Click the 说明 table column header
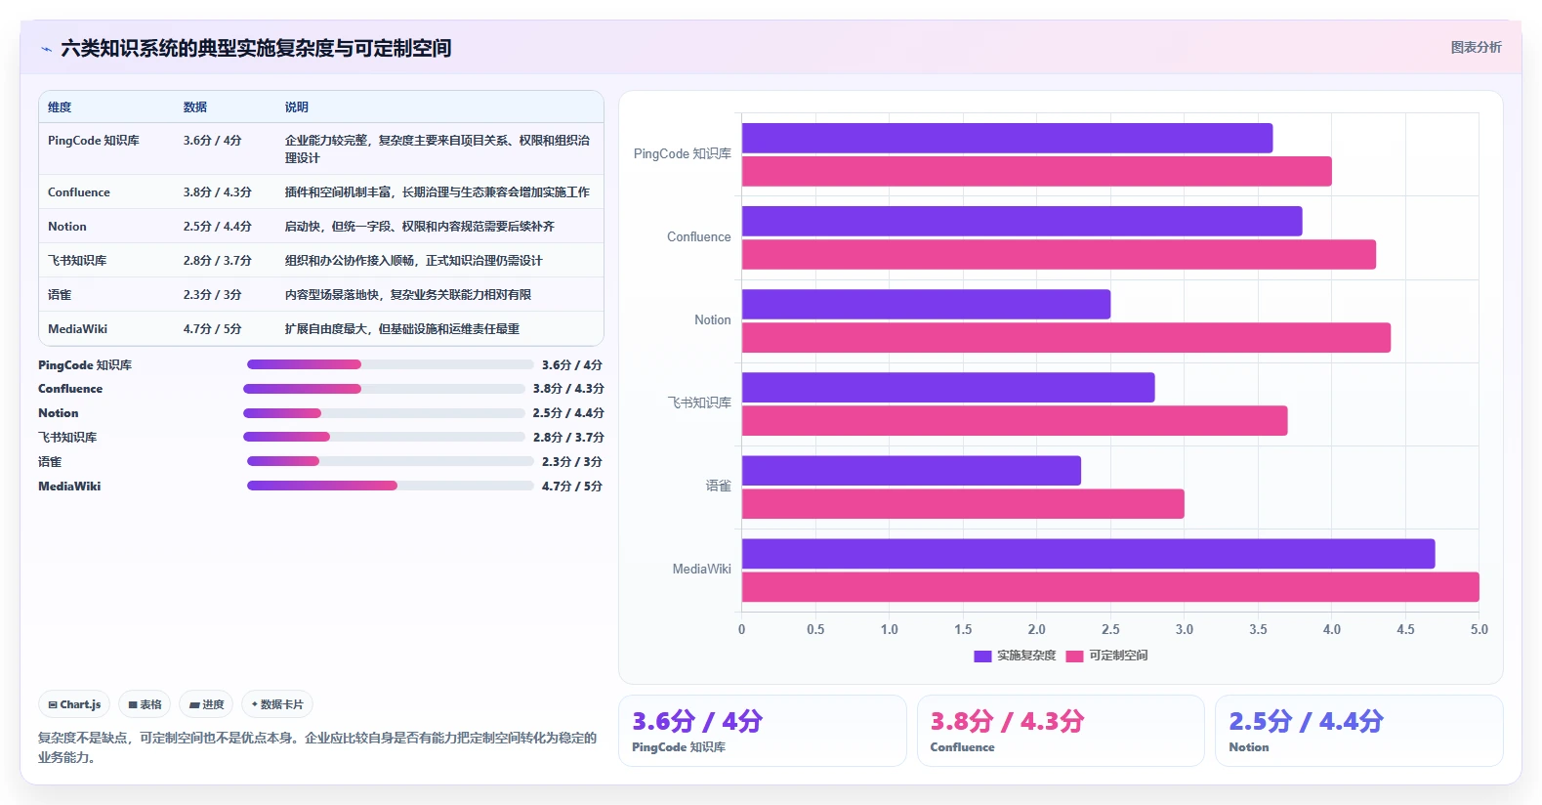Screen dimensions: 1542x805 [x=297, y=107]
